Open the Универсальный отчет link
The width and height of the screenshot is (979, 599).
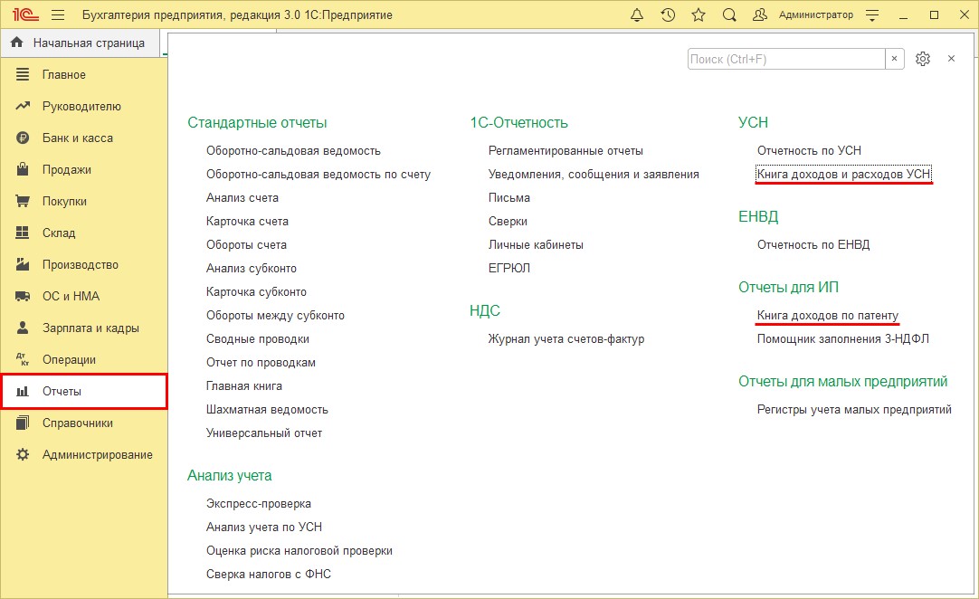(x=264, y=433)
